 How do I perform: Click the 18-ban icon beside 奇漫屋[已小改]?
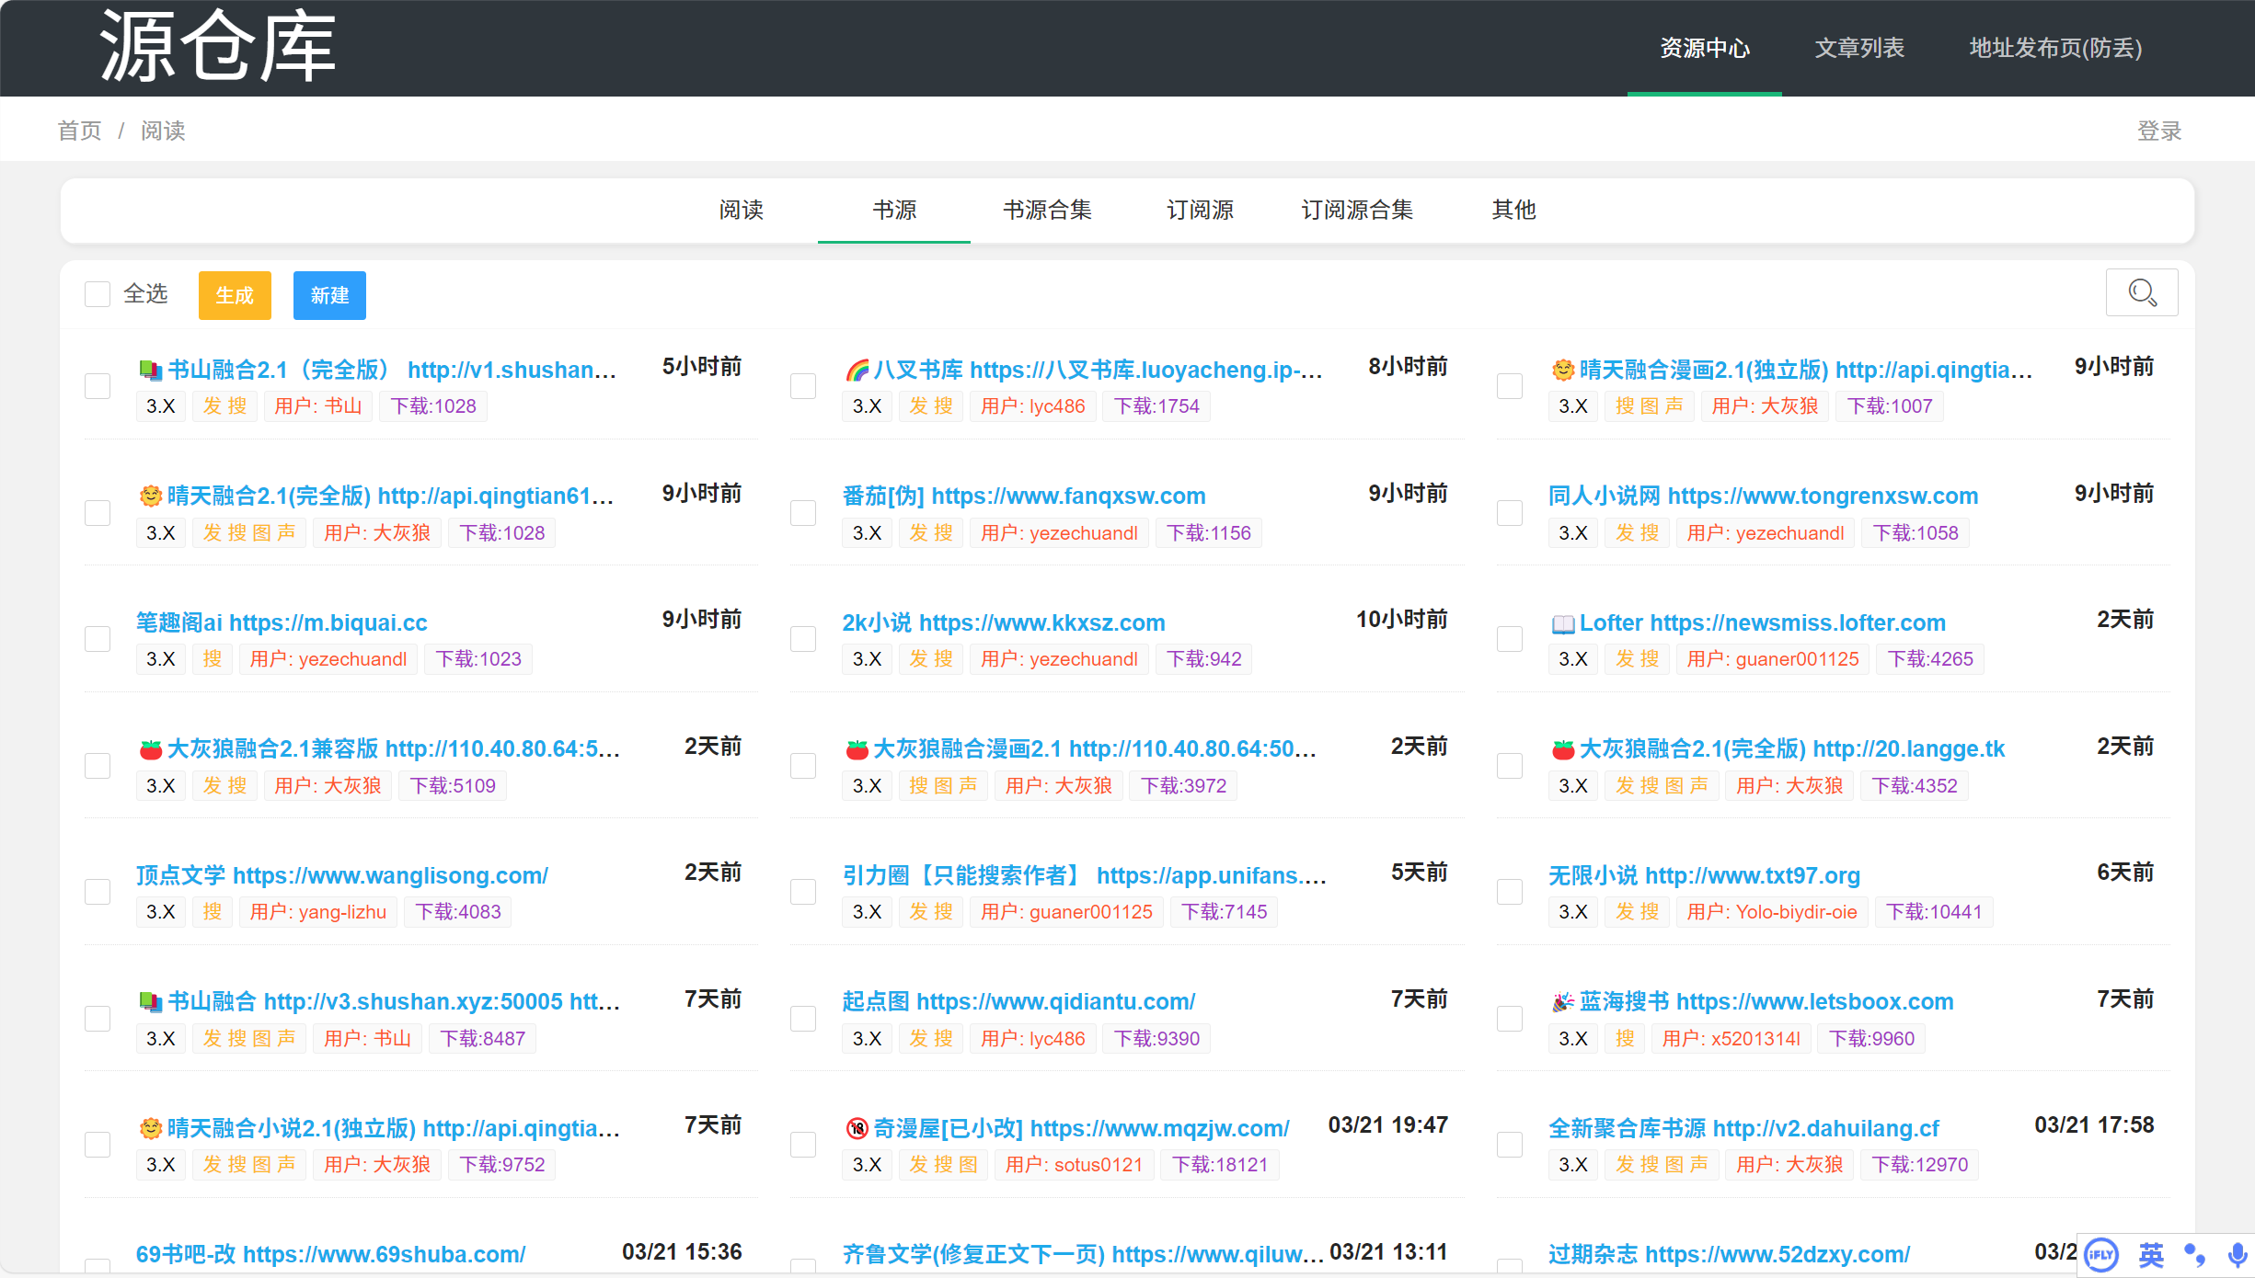(x=857, y=1129)
